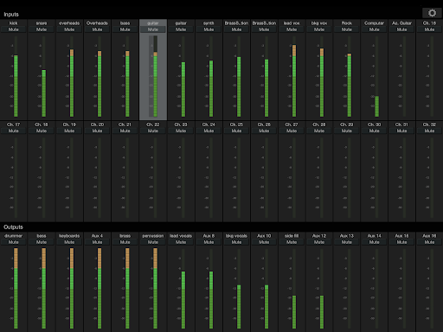Select the Ch. 19 label
Image resolution: width=443 pixels, height=332 pixels.
(69, 124)
